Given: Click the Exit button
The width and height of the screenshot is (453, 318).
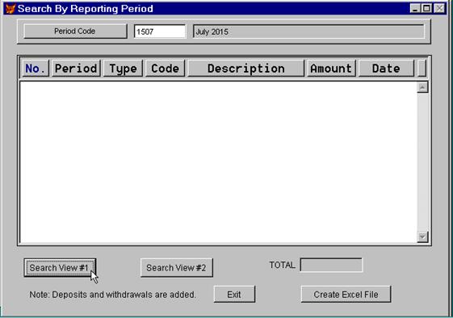Looking at the screenshot, I should [x=234, y=295].
